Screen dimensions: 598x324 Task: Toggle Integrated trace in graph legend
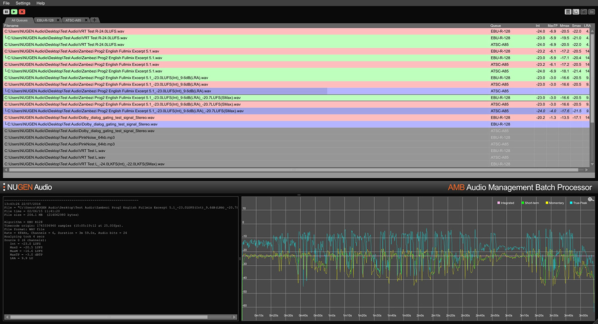click(x=507, y=203)
